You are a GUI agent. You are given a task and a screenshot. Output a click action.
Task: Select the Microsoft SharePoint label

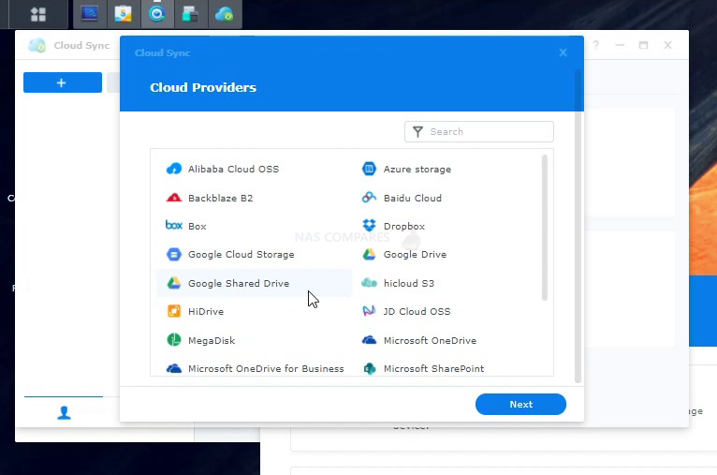click(433, 368)
